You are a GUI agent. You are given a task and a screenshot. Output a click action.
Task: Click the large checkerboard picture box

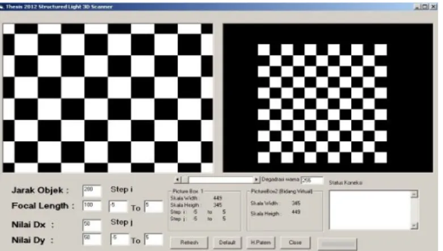pos(108,98)
